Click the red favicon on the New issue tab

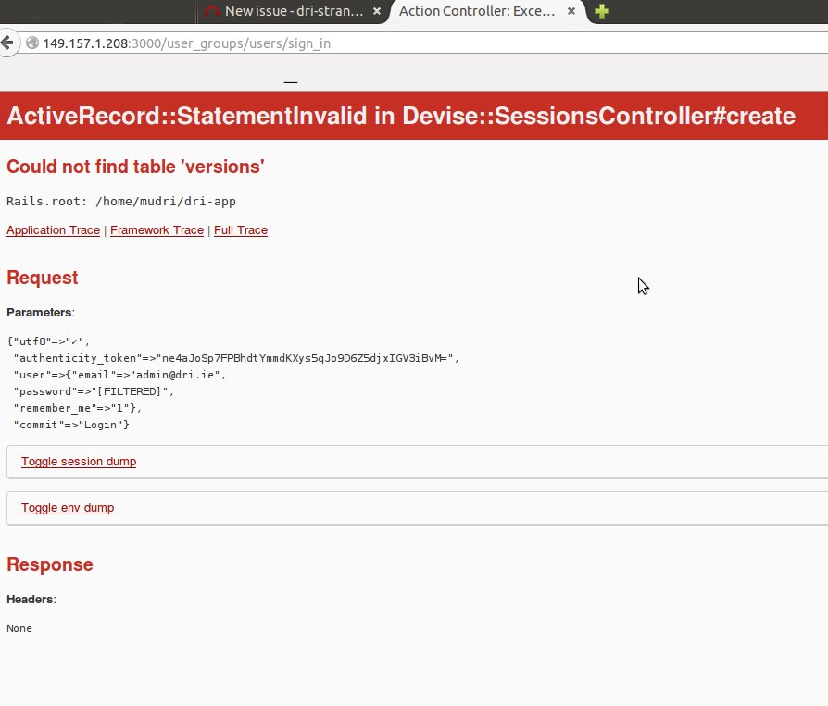[x=212, y=11]
